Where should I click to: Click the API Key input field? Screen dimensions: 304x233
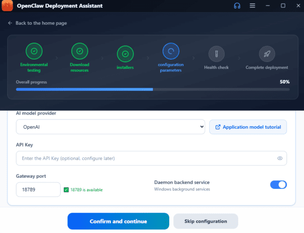pos(147,158)
